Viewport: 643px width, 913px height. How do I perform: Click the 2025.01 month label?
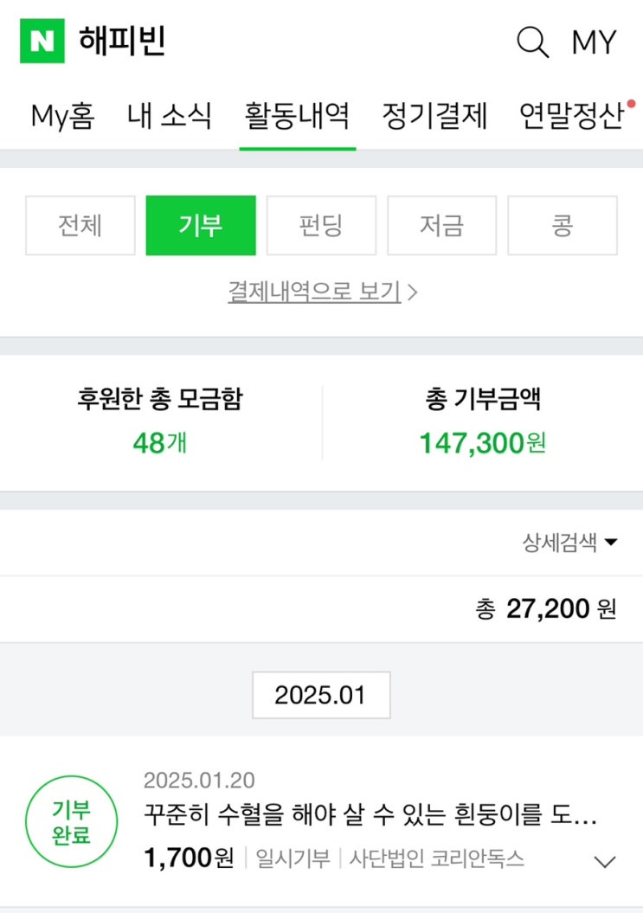pos(321,695)
